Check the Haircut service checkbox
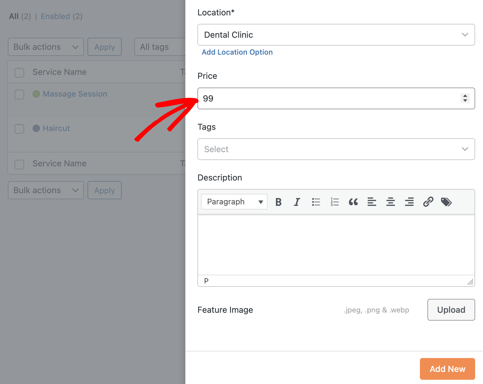Viewport: 483px width, 384px height. point(19,129)
